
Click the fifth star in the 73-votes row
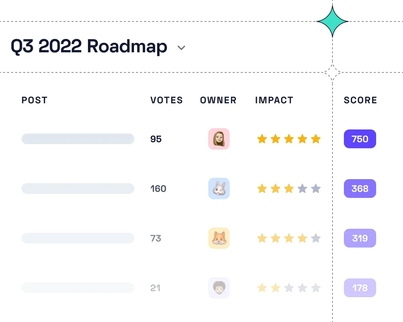pos(316,238)
